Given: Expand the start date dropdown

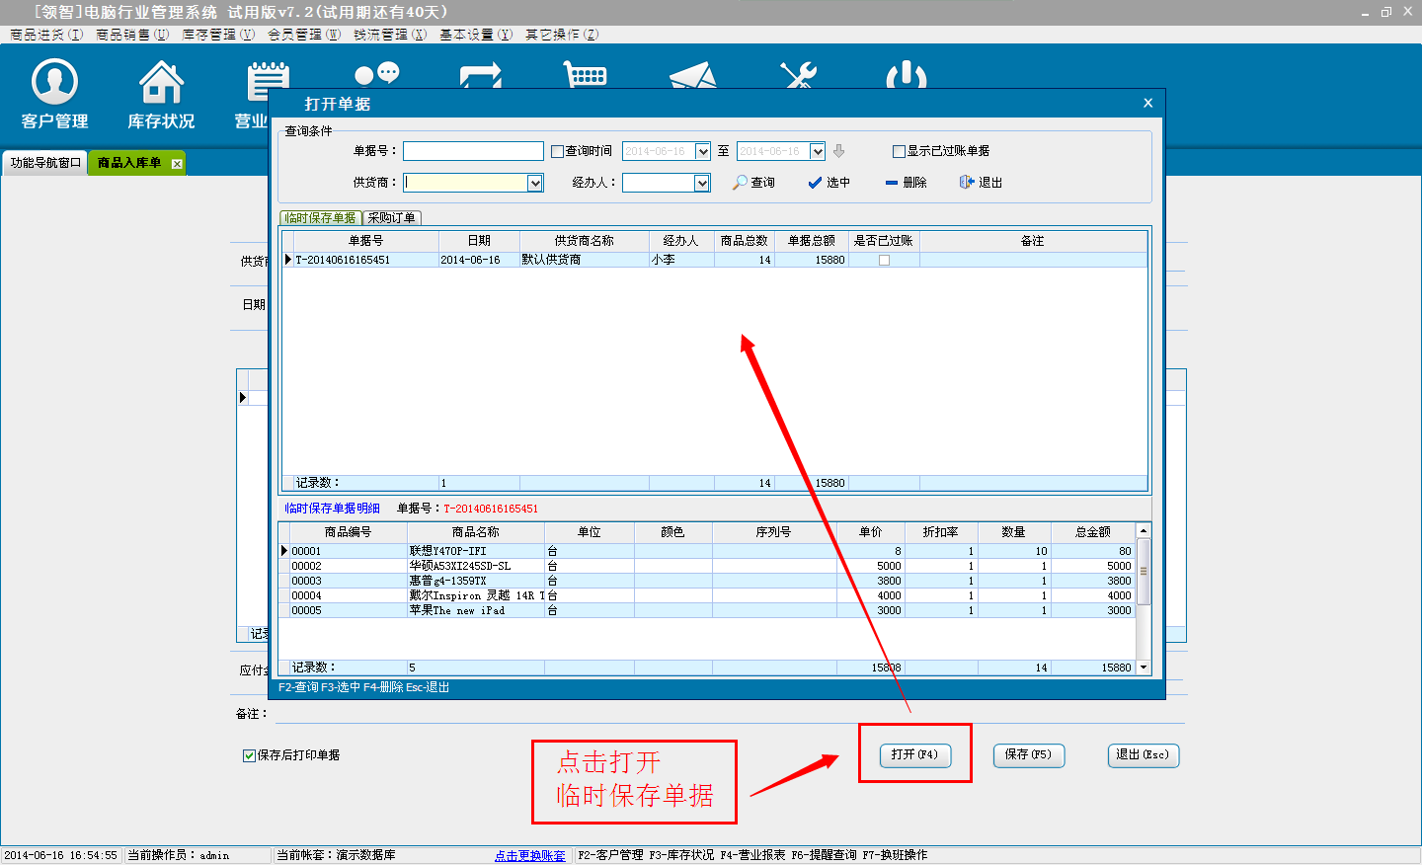Looking at the screenshot, I should 702,151.
